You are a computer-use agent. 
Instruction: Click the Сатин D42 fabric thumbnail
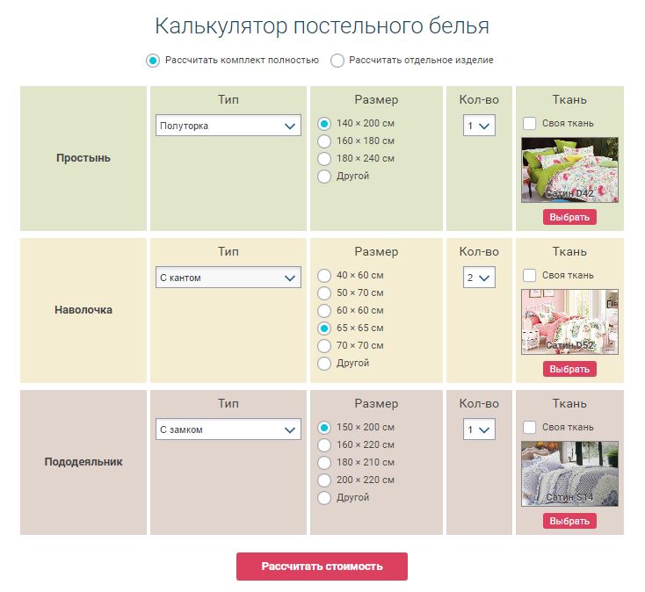click(x=569, y=170)
